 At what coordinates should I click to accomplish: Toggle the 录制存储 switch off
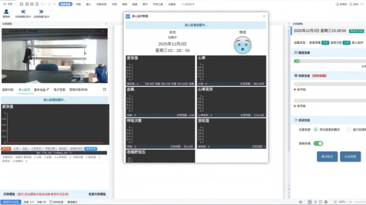(x=318, y=143)
